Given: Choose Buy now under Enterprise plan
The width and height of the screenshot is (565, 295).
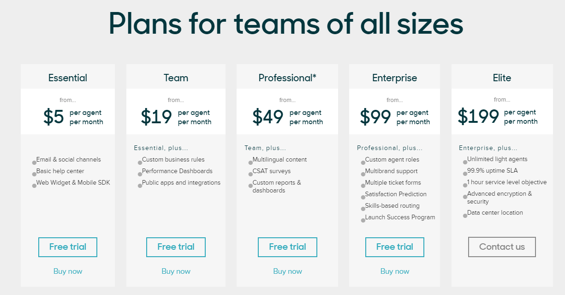Looking at the screenshot, I should 394,271.
